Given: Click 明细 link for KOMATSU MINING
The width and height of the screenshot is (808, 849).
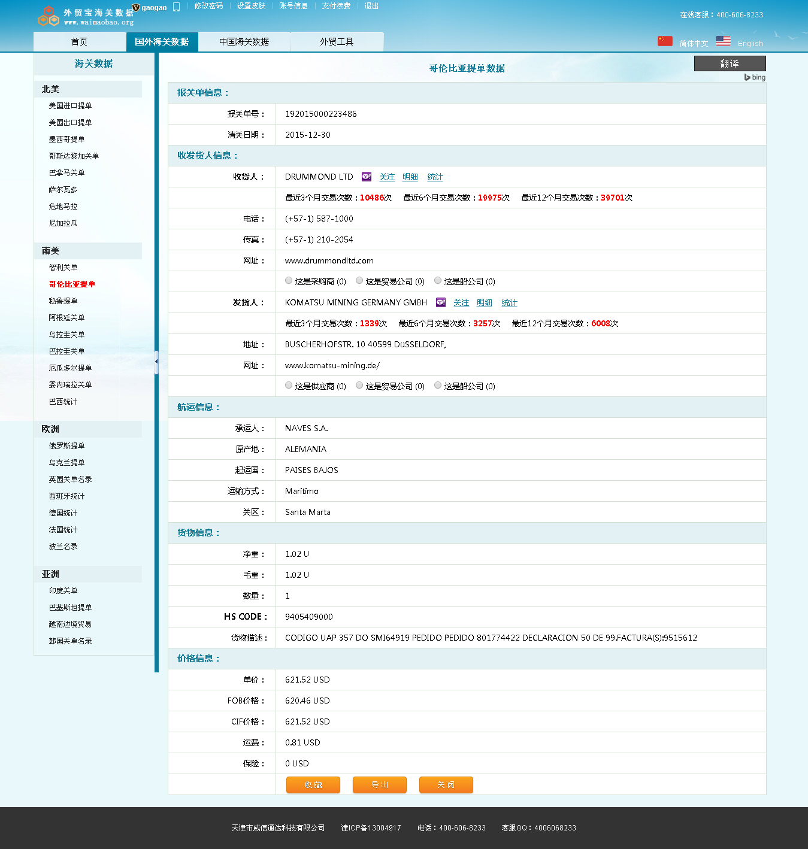Looking at the screenshot, I should pos(485,303).
